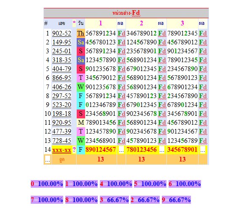Viewport: 236px width, 208px height.
Task: Click the 0=100.00% statistic badge
Action: tap(47, 184)
